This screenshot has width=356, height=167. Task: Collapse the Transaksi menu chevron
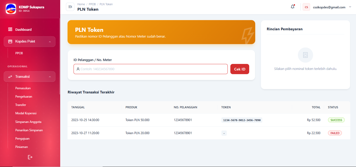[x=50, y=77]
